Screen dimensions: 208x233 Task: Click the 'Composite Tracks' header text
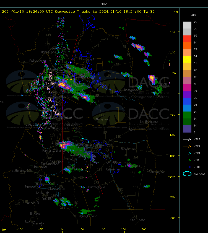tap(73, 12)
